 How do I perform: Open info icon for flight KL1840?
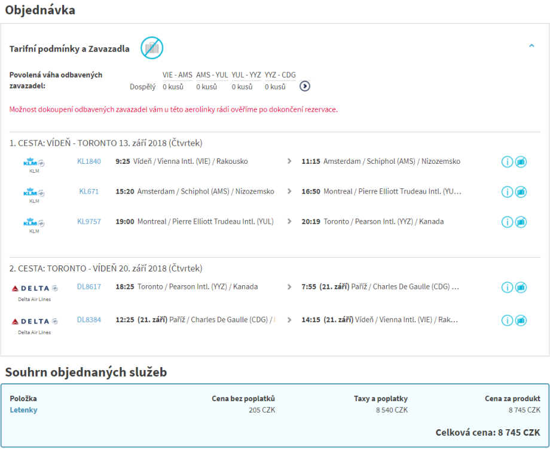507,162
